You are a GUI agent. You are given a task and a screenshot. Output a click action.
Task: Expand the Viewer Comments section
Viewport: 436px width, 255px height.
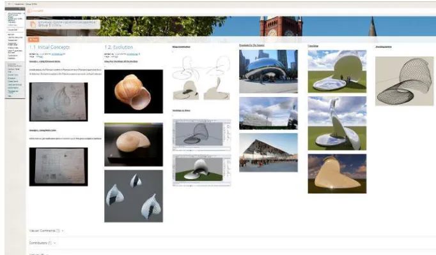point(47,231)
